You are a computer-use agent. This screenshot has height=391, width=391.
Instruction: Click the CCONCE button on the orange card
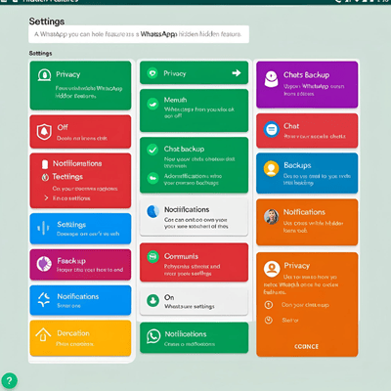306,346
